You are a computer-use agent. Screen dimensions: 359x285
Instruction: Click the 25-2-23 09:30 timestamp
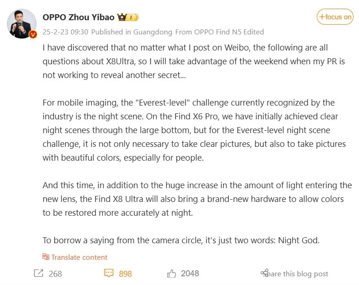65,32
